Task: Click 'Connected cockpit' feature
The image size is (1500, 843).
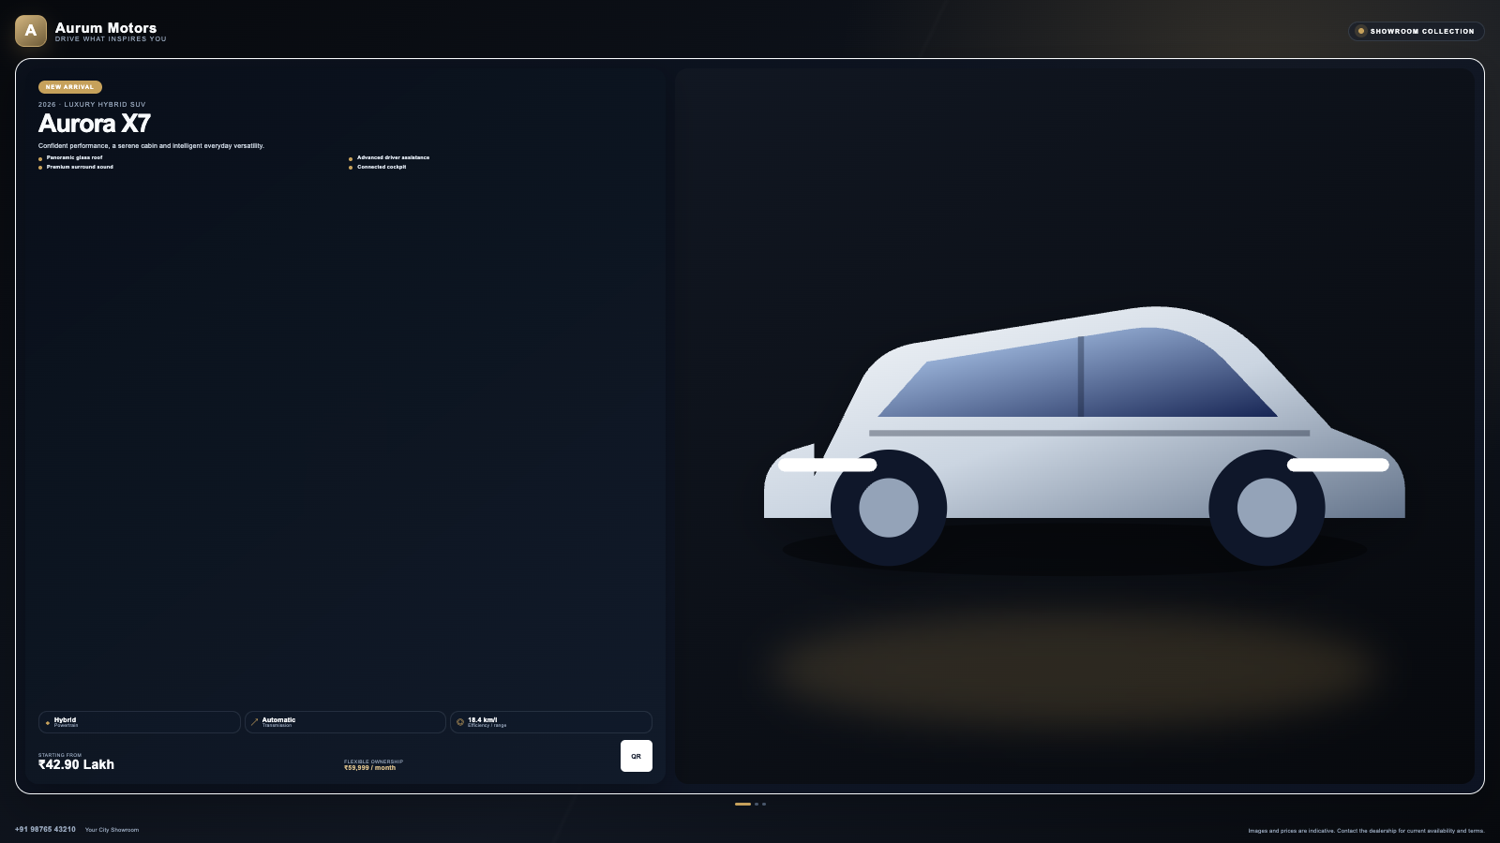Action: [382, 167]
